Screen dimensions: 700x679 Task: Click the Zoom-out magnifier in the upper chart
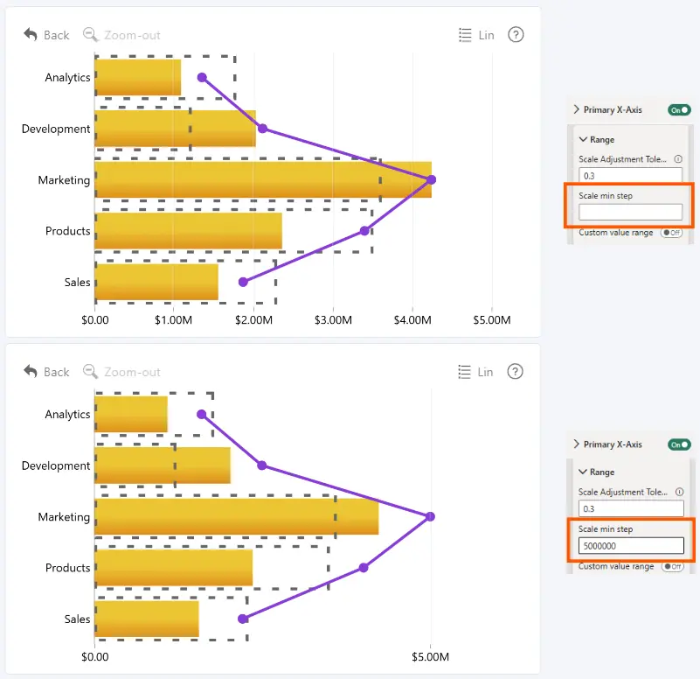[x=90, y=34]
